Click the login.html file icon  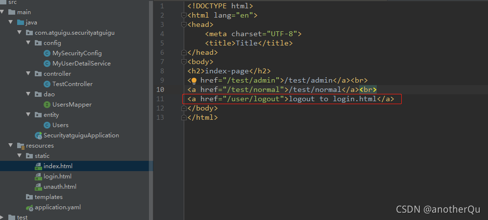point(38,176)
